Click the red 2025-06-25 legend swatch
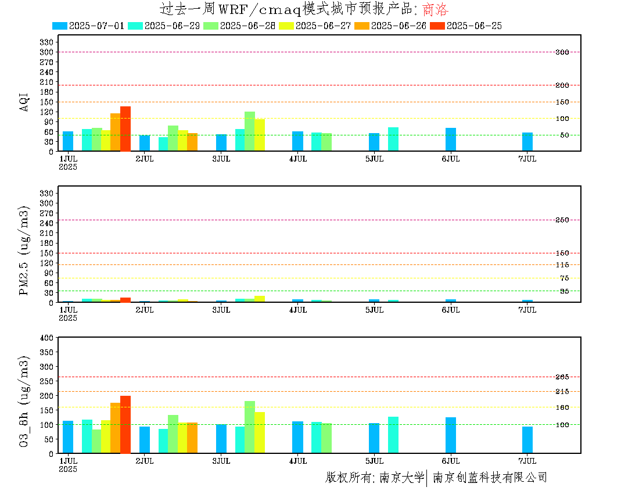639x494 pixels. pos(437,26)
